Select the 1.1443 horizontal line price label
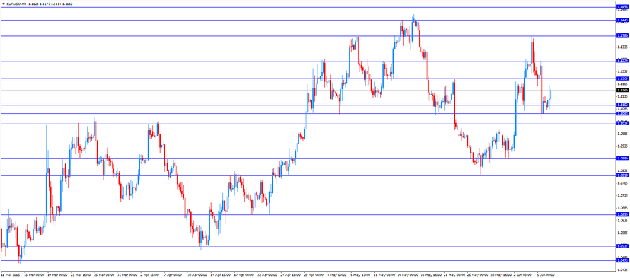The height and width of the screenshot is (278, 630). pos(622,21)
